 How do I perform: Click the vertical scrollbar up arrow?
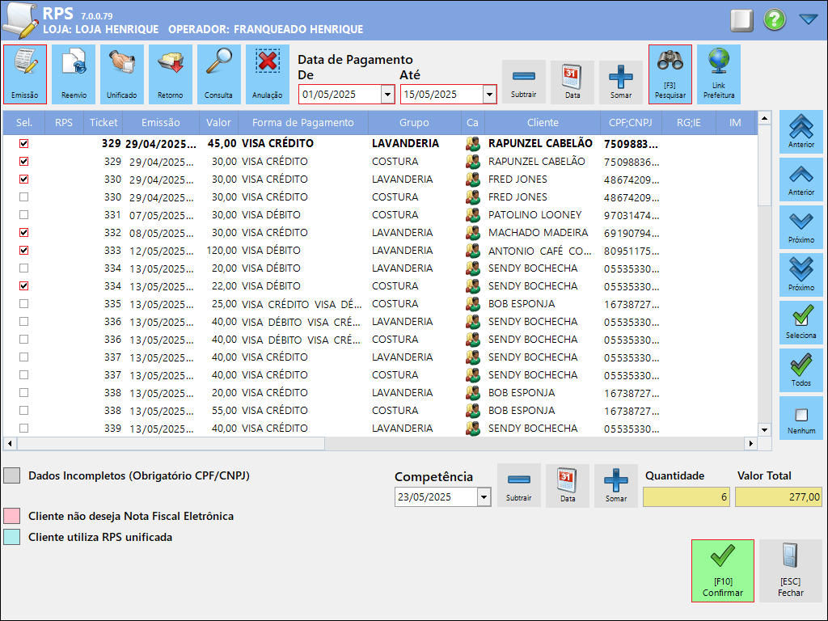765,117
